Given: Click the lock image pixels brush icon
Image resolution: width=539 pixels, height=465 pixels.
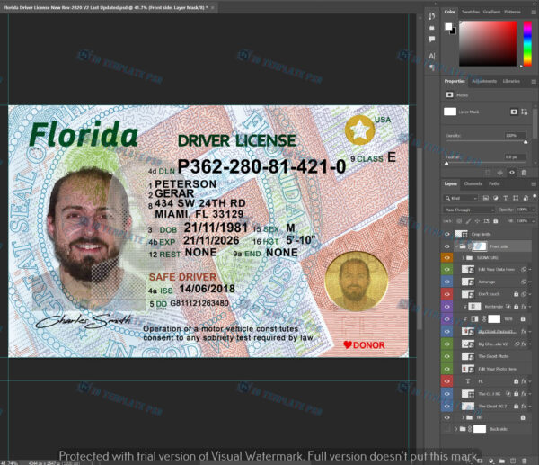Looking at the screenshot, I should click(x=468, y=221).
